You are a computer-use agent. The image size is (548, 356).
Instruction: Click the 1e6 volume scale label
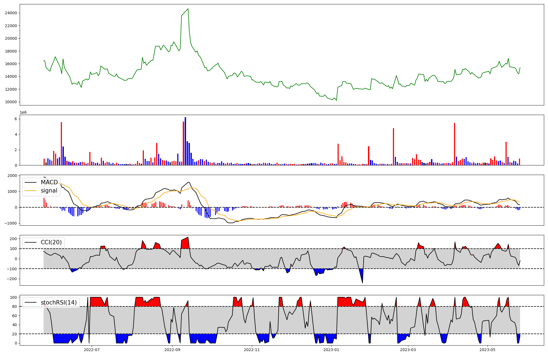23,112
